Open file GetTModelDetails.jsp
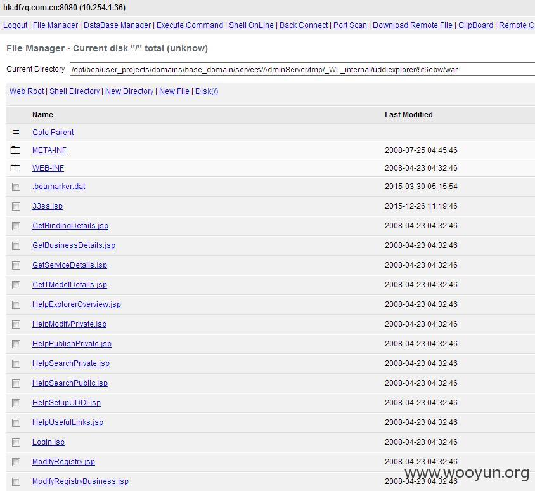Viewport: 535px width, 491px height. 70,285
